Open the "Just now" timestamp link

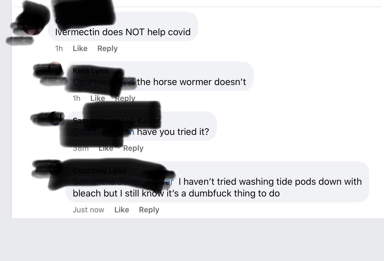click(88, 210)
